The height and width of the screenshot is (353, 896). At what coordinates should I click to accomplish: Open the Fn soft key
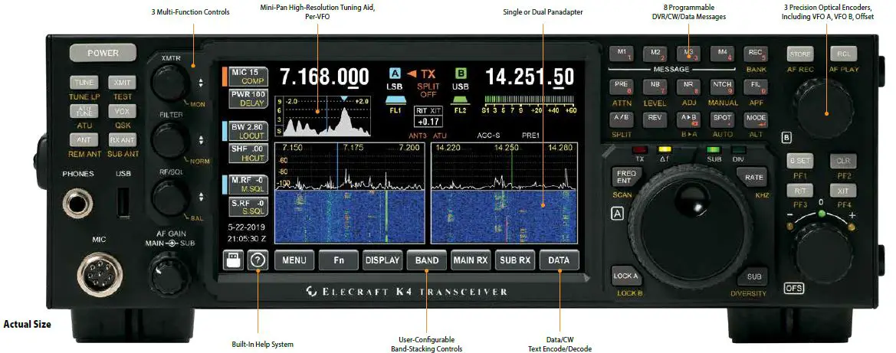338,260
